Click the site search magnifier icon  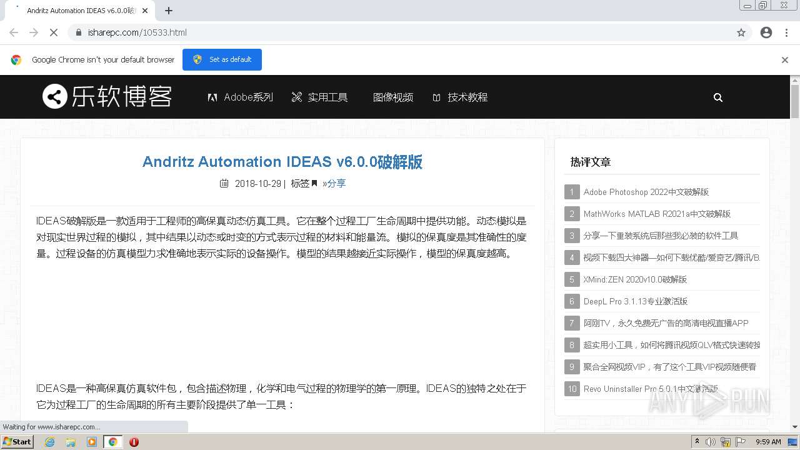click(718, 97)
